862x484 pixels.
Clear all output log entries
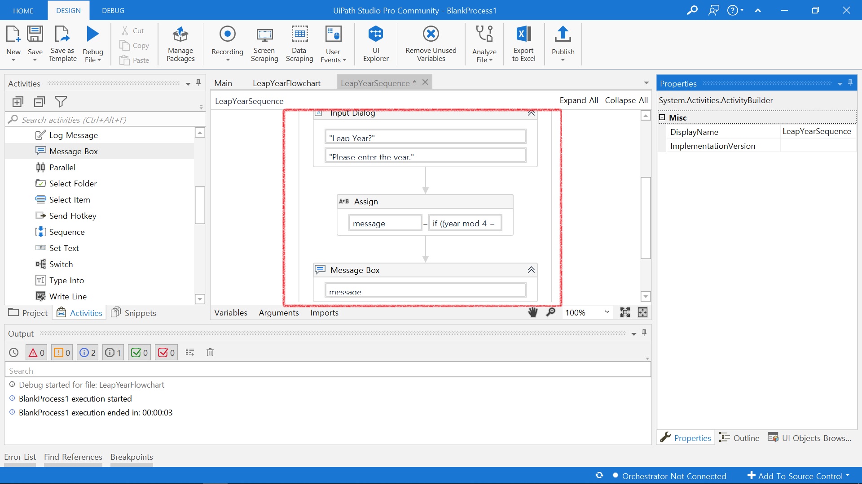210,353
